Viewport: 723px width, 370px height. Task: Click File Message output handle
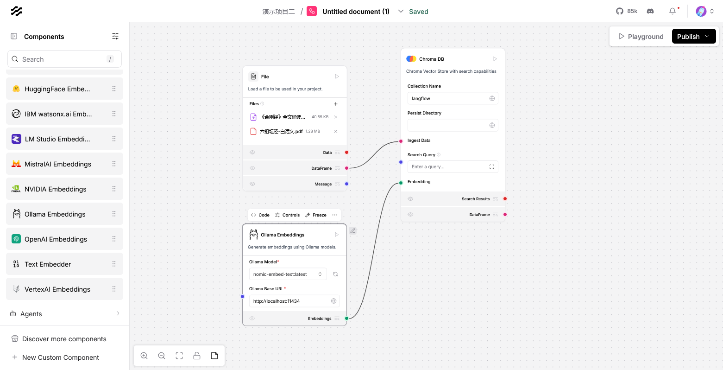coord(346,184)
